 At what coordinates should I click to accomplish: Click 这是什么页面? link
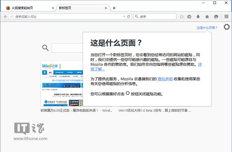tap(207, 28)
